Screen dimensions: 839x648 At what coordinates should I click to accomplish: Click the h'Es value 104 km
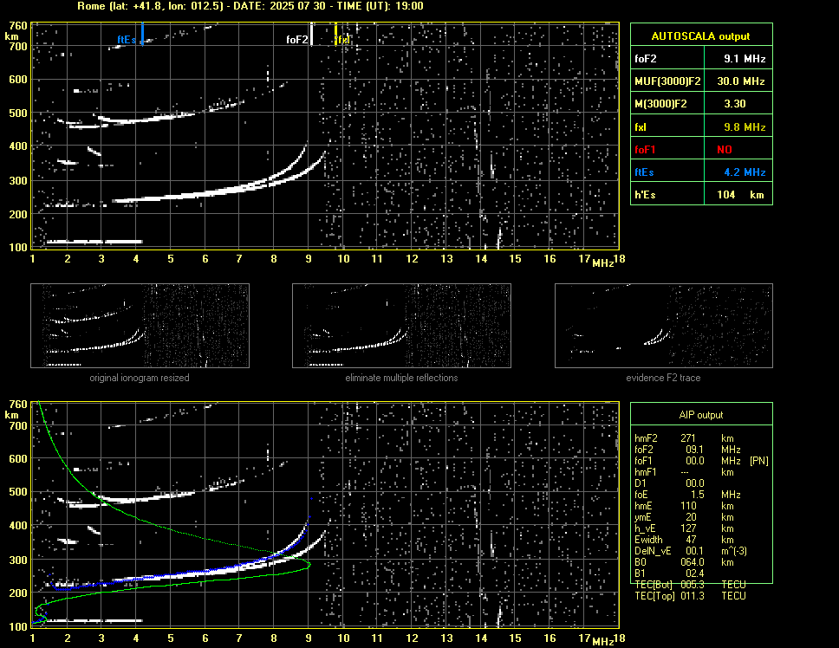(x=738, y=195)
